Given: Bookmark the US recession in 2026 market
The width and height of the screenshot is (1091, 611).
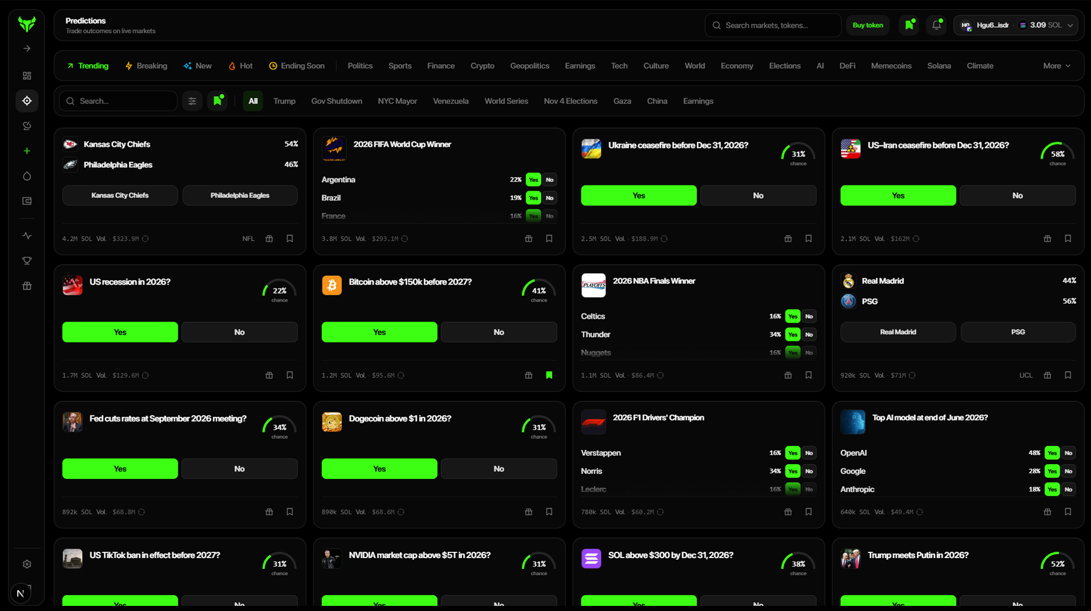Looking at the screenshot, I should (x=290, y=375).
